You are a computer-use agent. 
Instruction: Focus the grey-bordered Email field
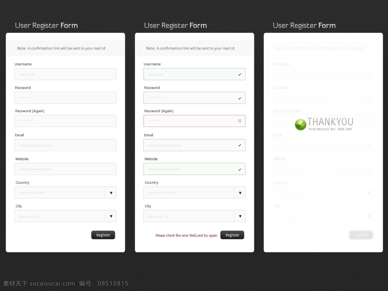(65, 145)
